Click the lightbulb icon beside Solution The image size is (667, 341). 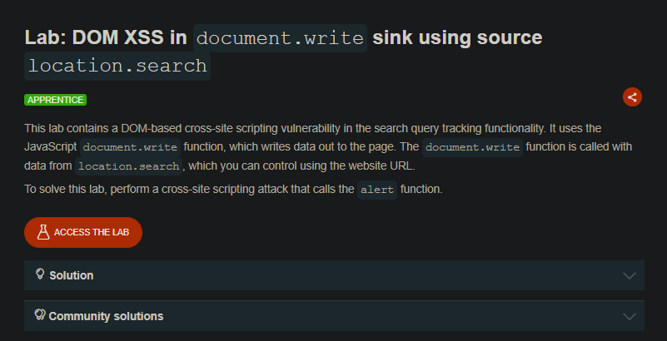click(x=40, y=274)
